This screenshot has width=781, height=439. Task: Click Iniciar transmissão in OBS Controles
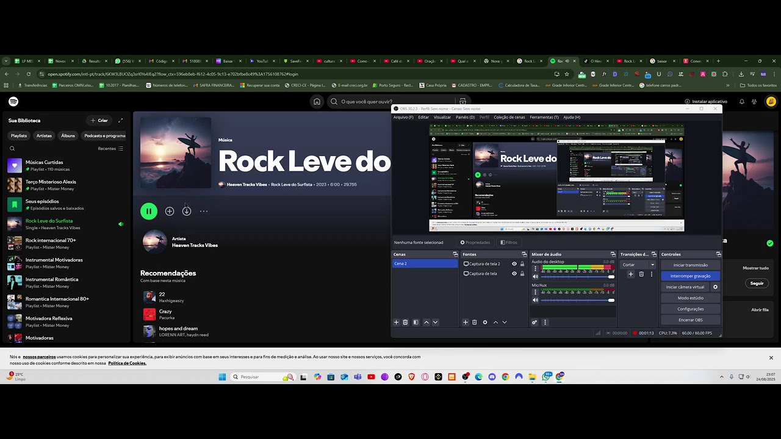(691, 265)
